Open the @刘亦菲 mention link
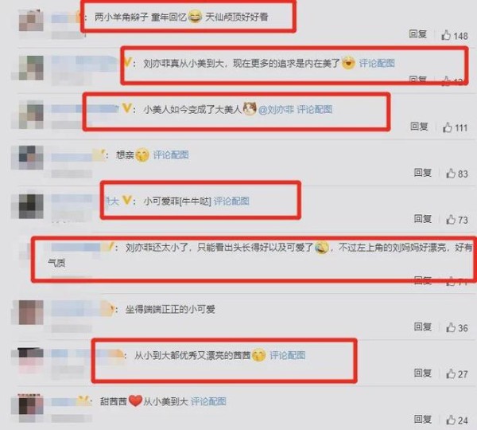Image resolution: width=477 pixels, height=430 pixels. pos(276,109)
